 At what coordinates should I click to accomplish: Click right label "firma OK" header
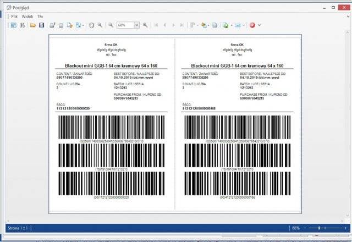coord(237,45)
